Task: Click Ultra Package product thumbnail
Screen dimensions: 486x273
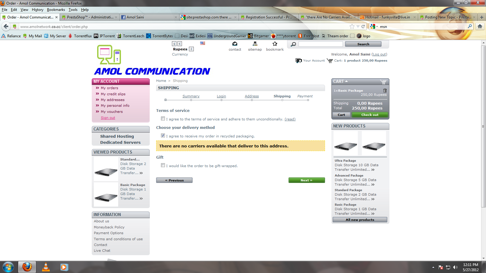Action: (345, 143)
